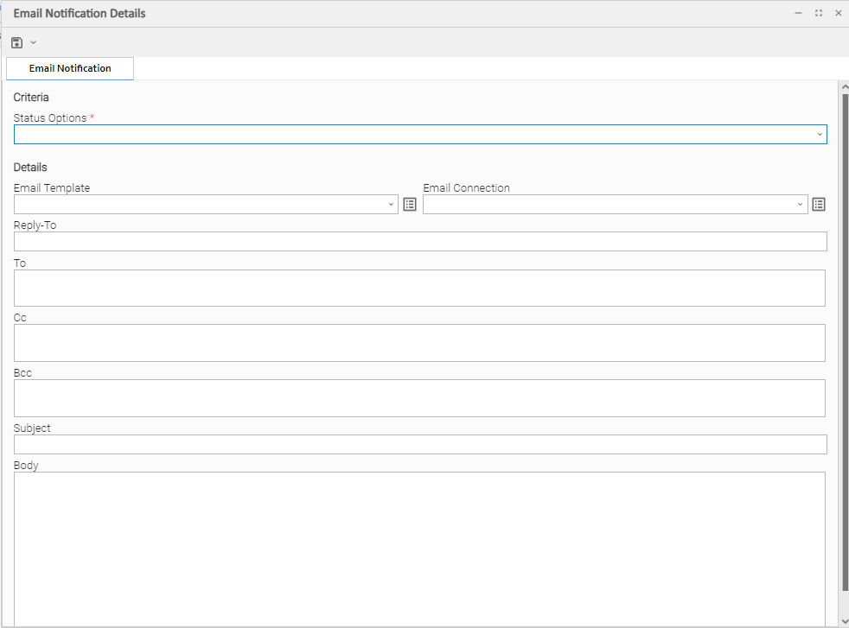
Task: Click inside the Bcc recipients box
Action: [419, 398]
